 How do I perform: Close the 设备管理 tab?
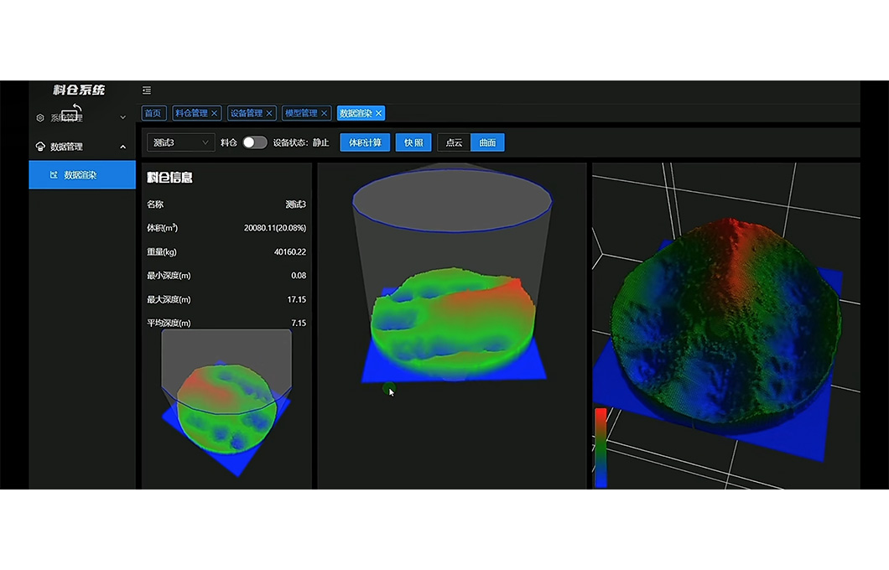point(270,113)
